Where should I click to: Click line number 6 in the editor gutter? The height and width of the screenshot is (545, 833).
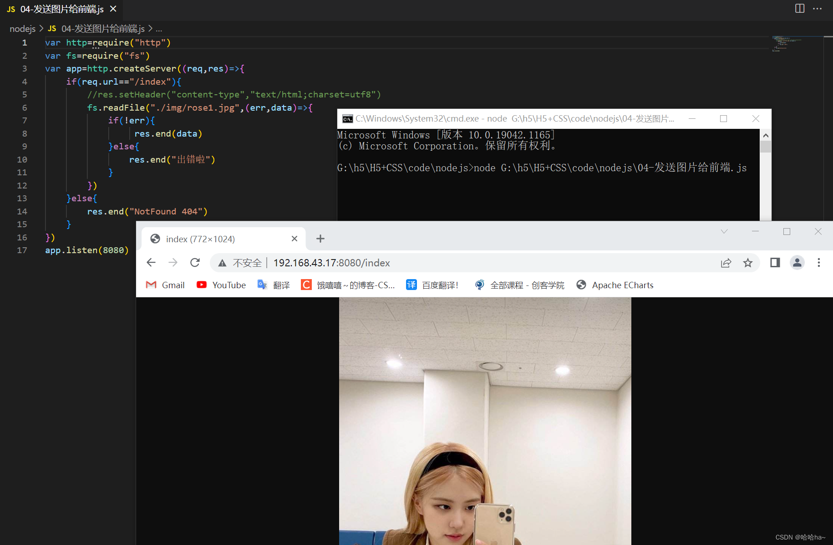coord(25,107)
